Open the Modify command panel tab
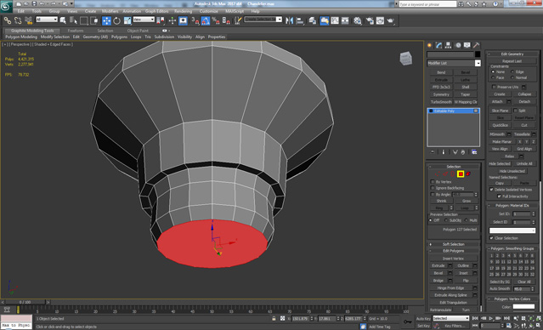 click(x=439, y=45)
